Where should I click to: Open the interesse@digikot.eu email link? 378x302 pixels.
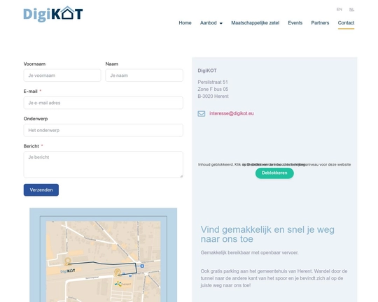tap(232, 113)
